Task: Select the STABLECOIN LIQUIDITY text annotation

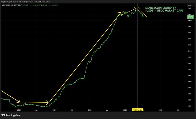Action: coord(164,9)
